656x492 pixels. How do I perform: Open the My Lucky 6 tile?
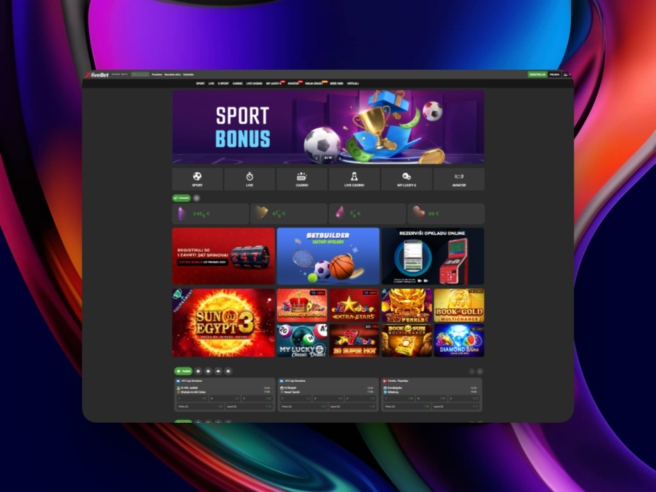click(x=407, y=179)
